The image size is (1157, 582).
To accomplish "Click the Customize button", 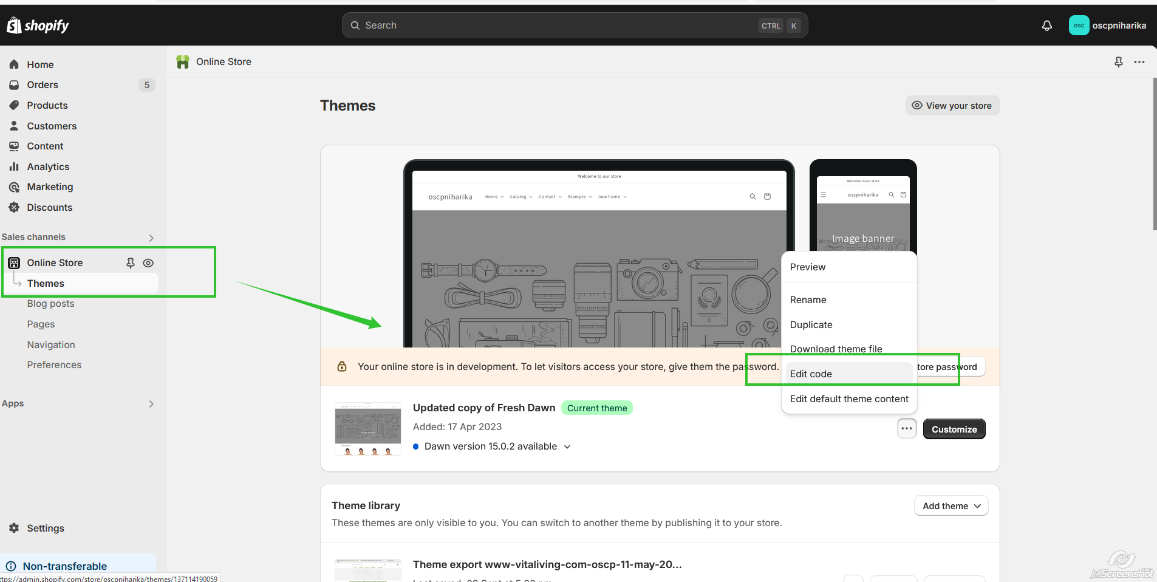I will [x=954, y=429].
